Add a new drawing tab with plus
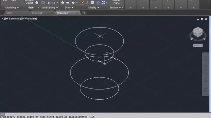The image size is (211, 118). point(84,13)
